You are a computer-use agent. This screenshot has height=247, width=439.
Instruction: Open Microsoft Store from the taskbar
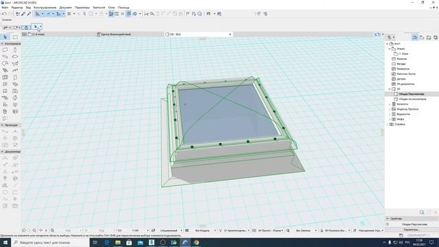coord(129,242)
